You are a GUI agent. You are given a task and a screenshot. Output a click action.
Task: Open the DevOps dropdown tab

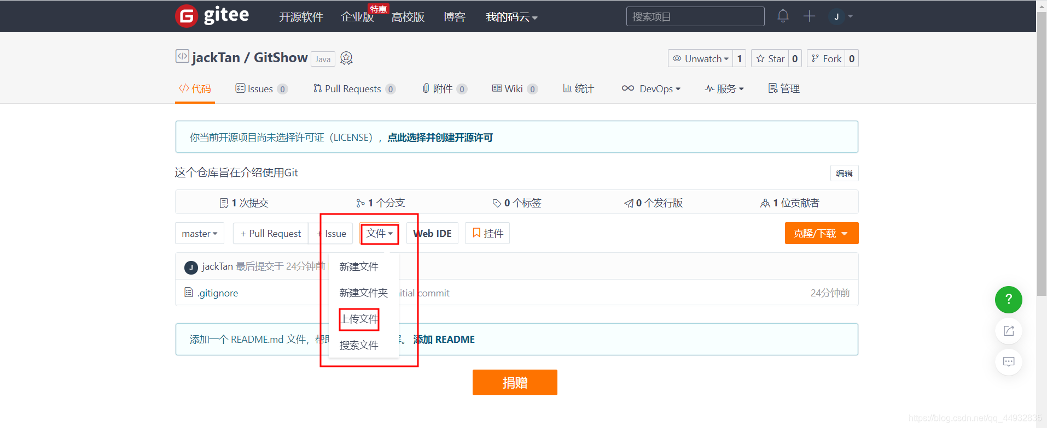point(651,88)
